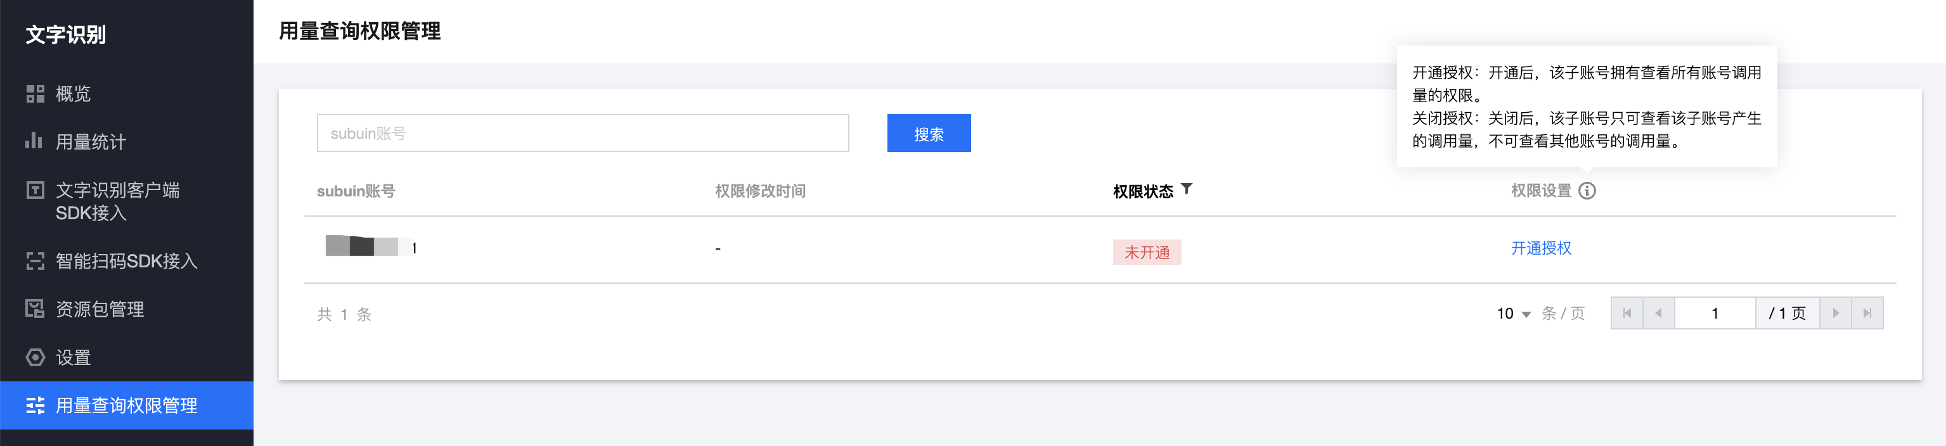Click the 用量查询权限管理 sliders icon

pos(35,405)
